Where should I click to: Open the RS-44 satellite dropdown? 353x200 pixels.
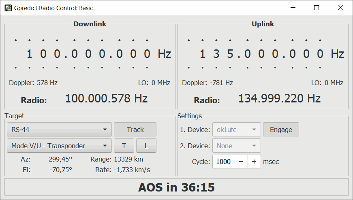(x=59, y=130)
